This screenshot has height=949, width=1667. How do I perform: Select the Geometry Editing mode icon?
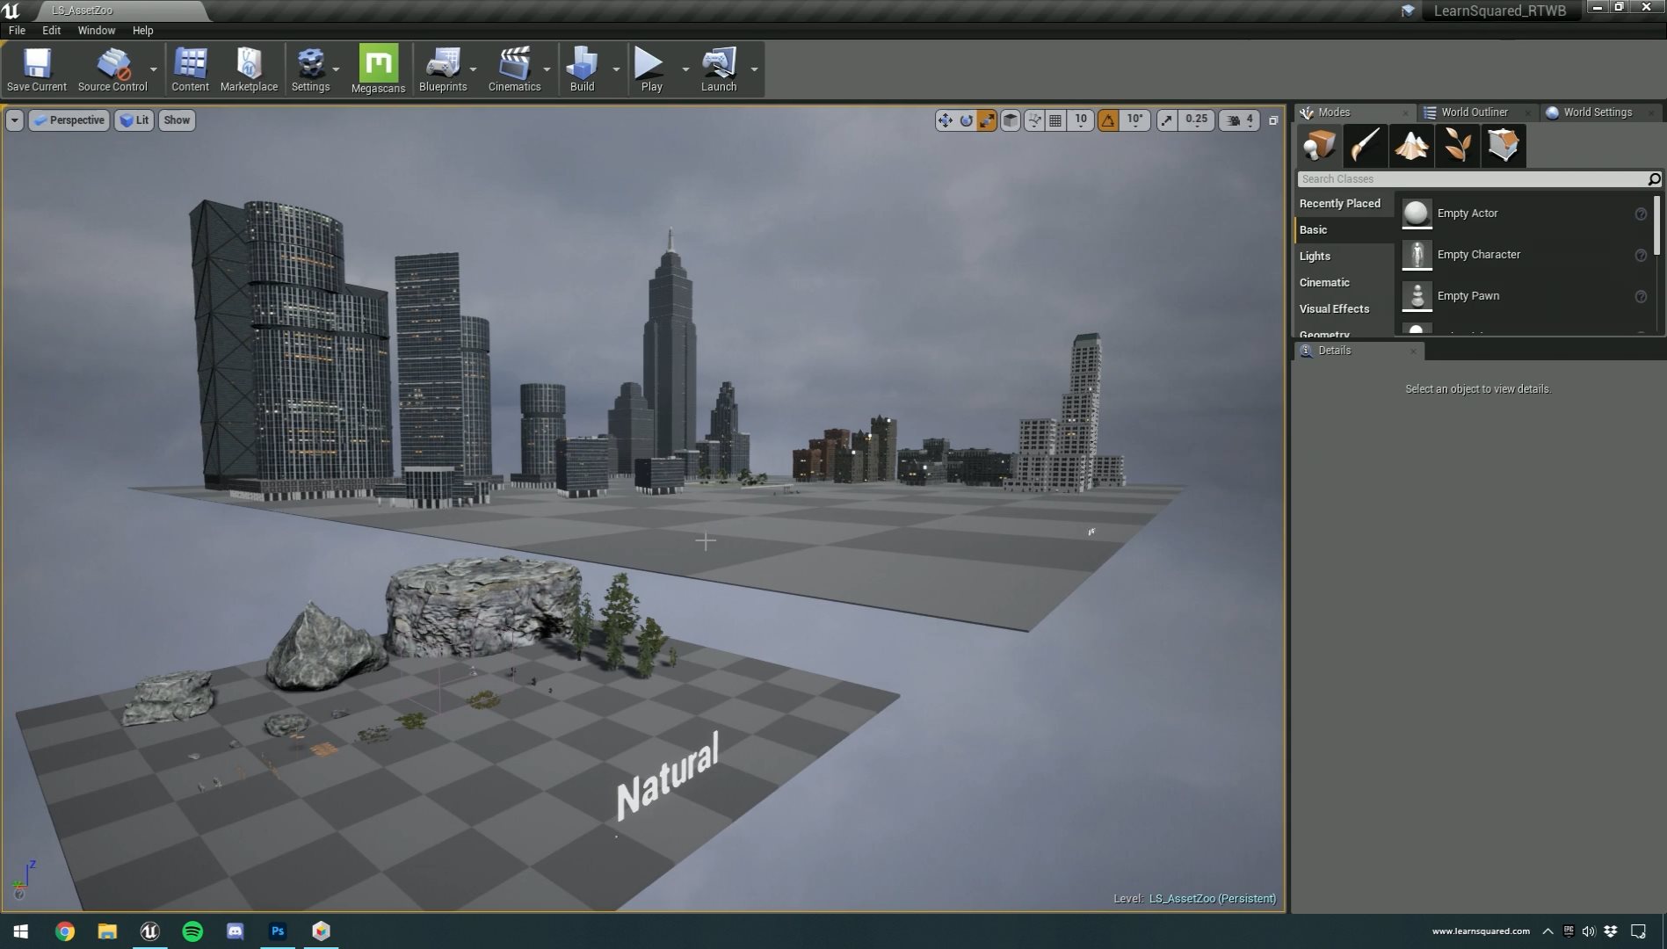1504,145
